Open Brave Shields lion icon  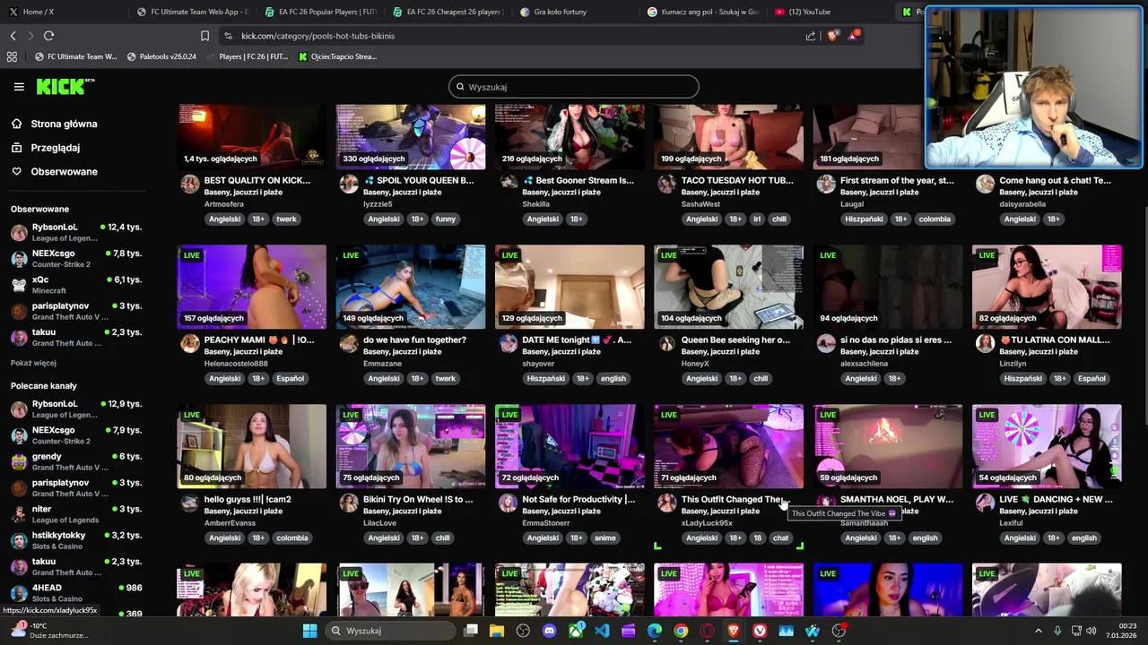(832, 36)
